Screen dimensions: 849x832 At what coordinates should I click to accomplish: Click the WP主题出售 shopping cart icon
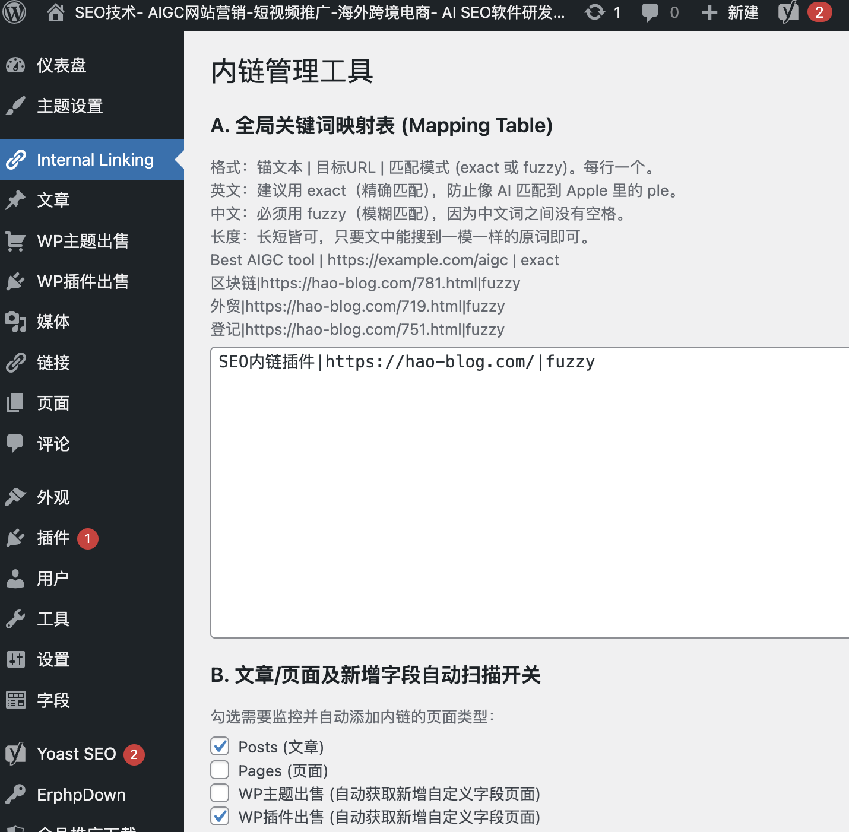tap(15, 241)
